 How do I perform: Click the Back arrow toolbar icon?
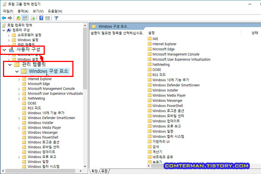(4, 18)
